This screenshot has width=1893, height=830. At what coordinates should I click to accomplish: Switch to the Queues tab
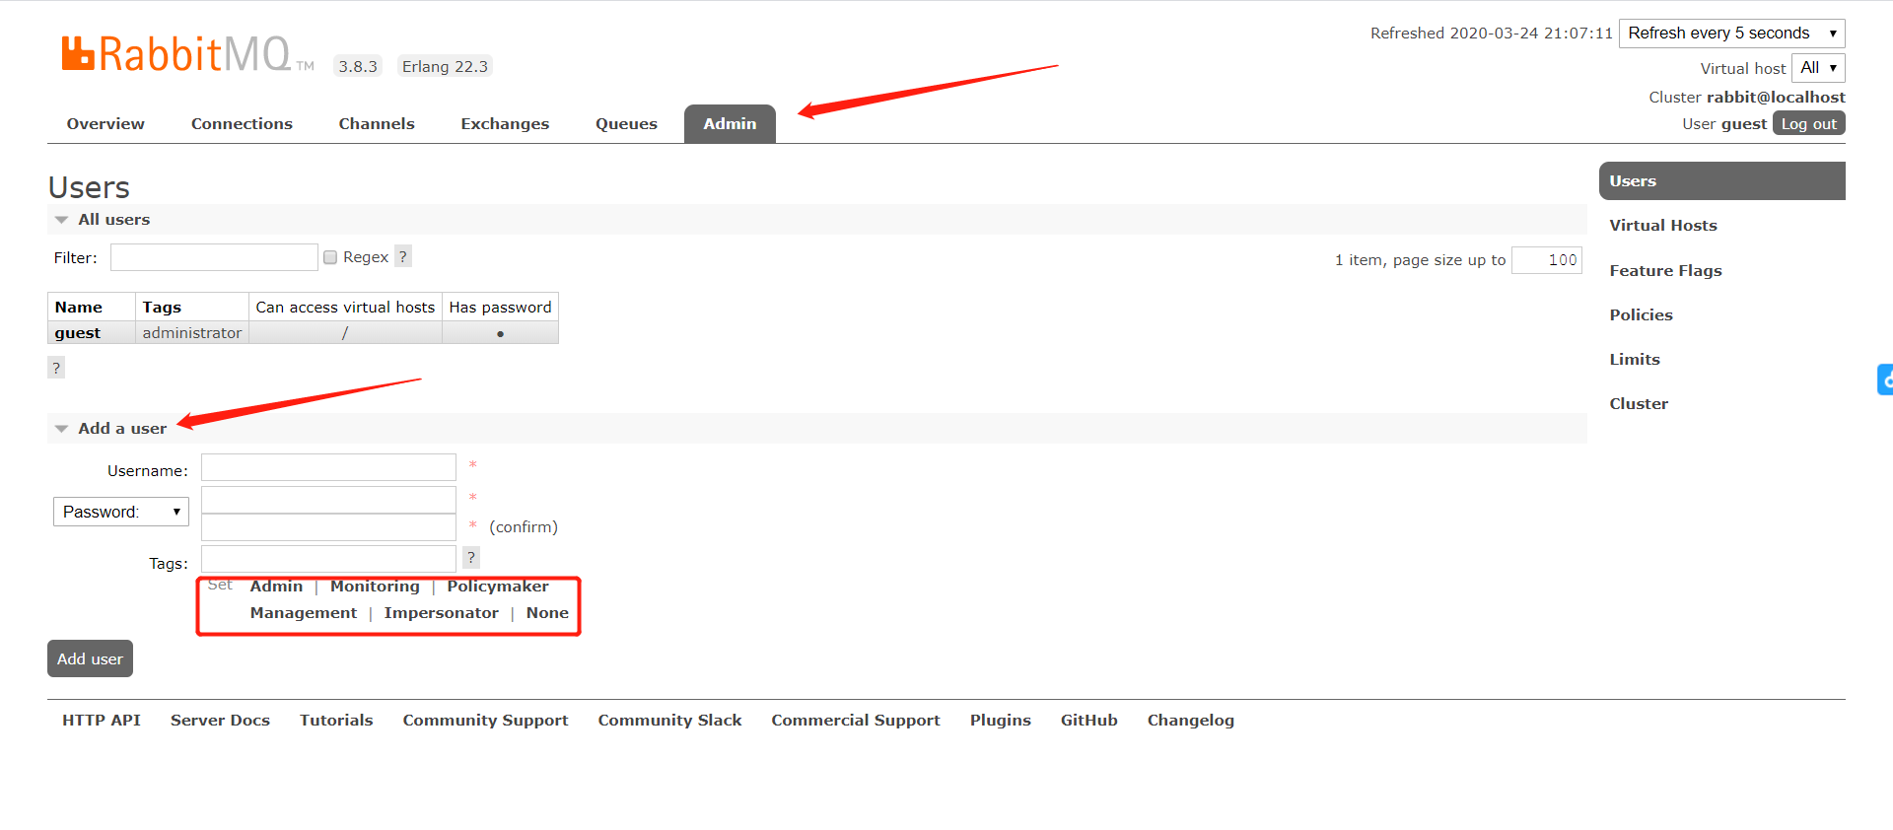(626, 124)
